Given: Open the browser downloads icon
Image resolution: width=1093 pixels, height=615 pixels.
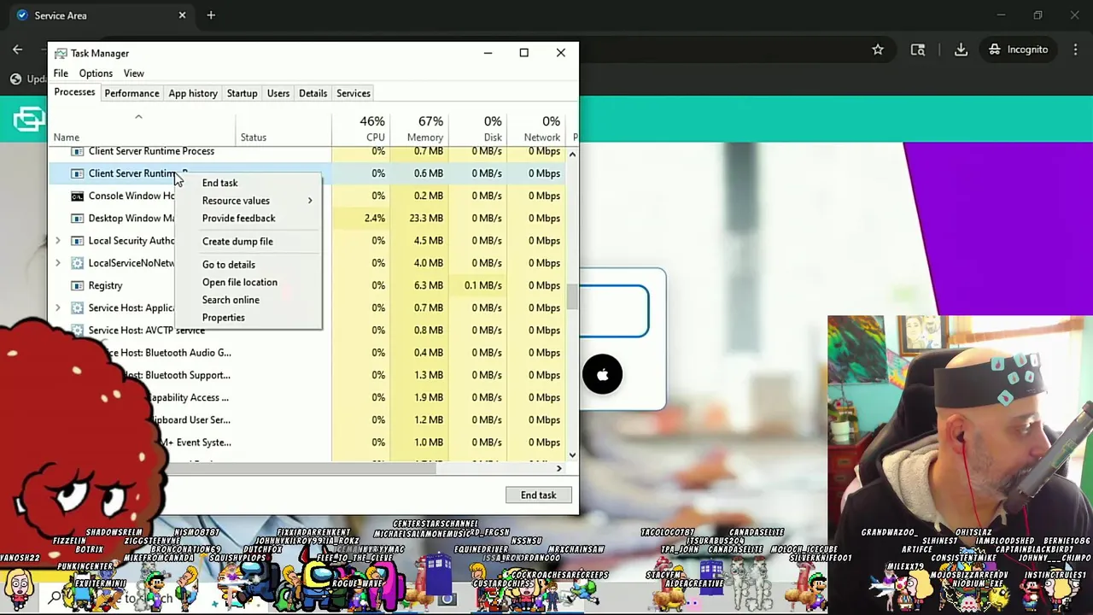Looking at the screenshot, I should coord(961,50).
